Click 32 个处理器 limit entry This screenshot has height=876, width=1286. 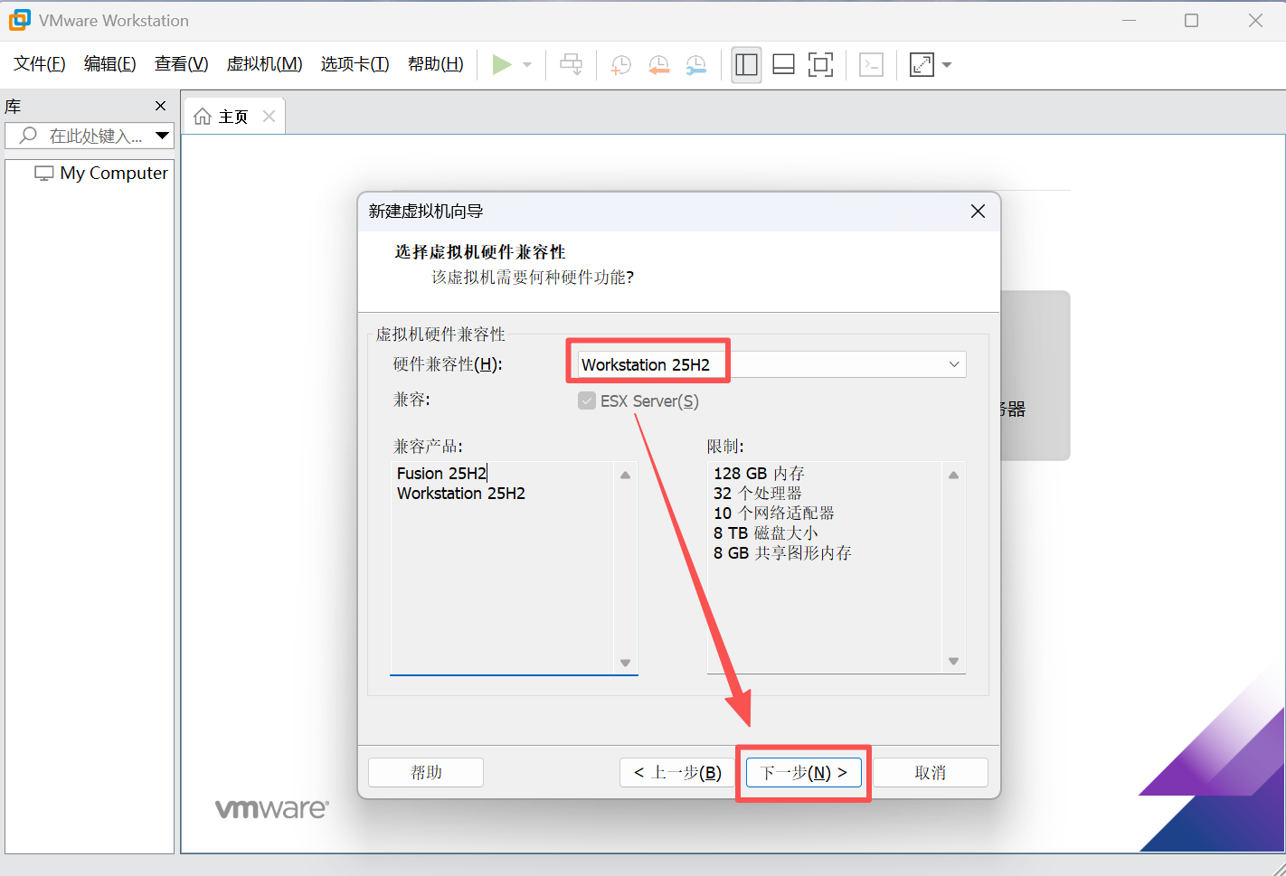(x=758, y=493)
